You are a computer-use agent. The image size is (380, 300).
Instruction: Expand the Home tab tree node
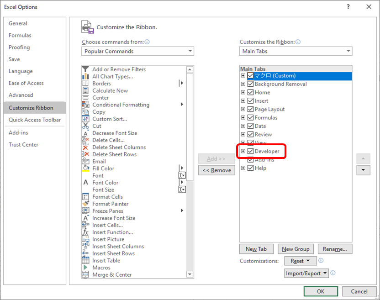click(243, 92)
